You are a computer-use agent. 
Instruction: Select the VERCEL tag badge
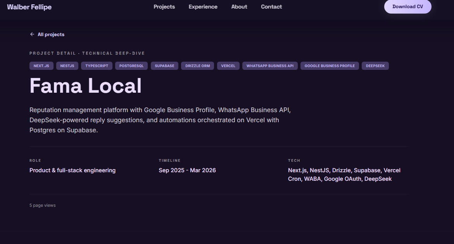(x=228, y=66)
